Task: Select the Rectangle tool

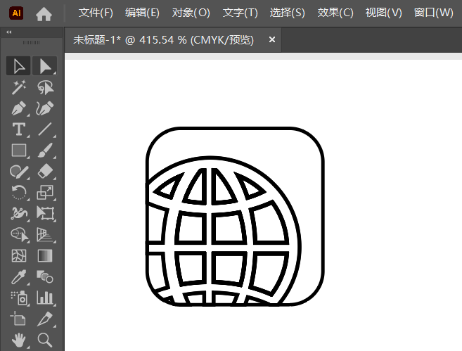Action: pos(19,151)
